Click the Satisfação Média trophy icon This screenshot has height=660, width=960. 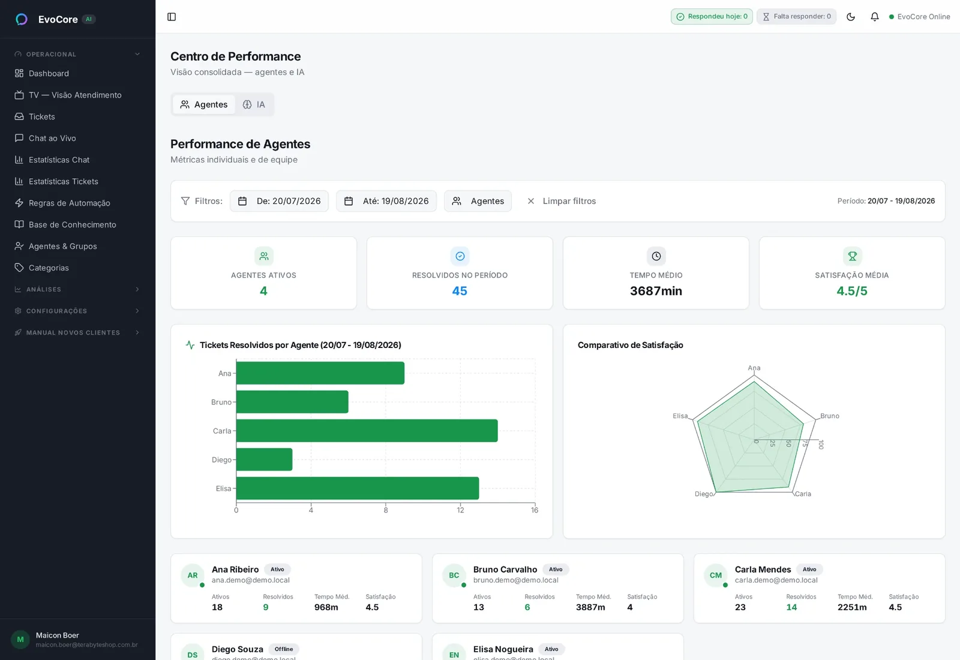(x=853, y=256)
